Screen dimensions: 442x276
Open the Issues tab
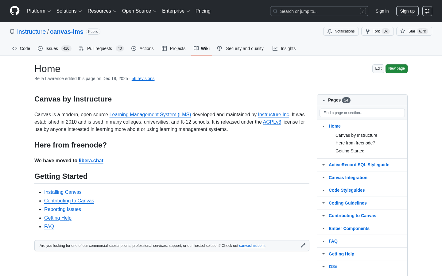click(54, 48)
